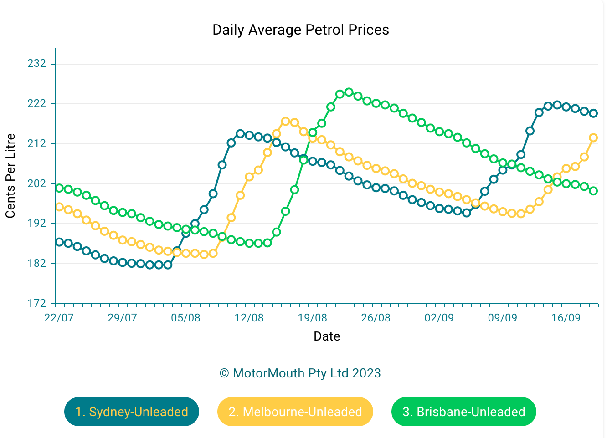
Task: Click the Daily Average Petrol Prices title
Action: coord(301,30)
